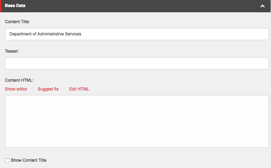Collapse the Base Data panel with the chevron
Image resolution: width=271 pixels, height=168 pixels.
coord(262,6)
